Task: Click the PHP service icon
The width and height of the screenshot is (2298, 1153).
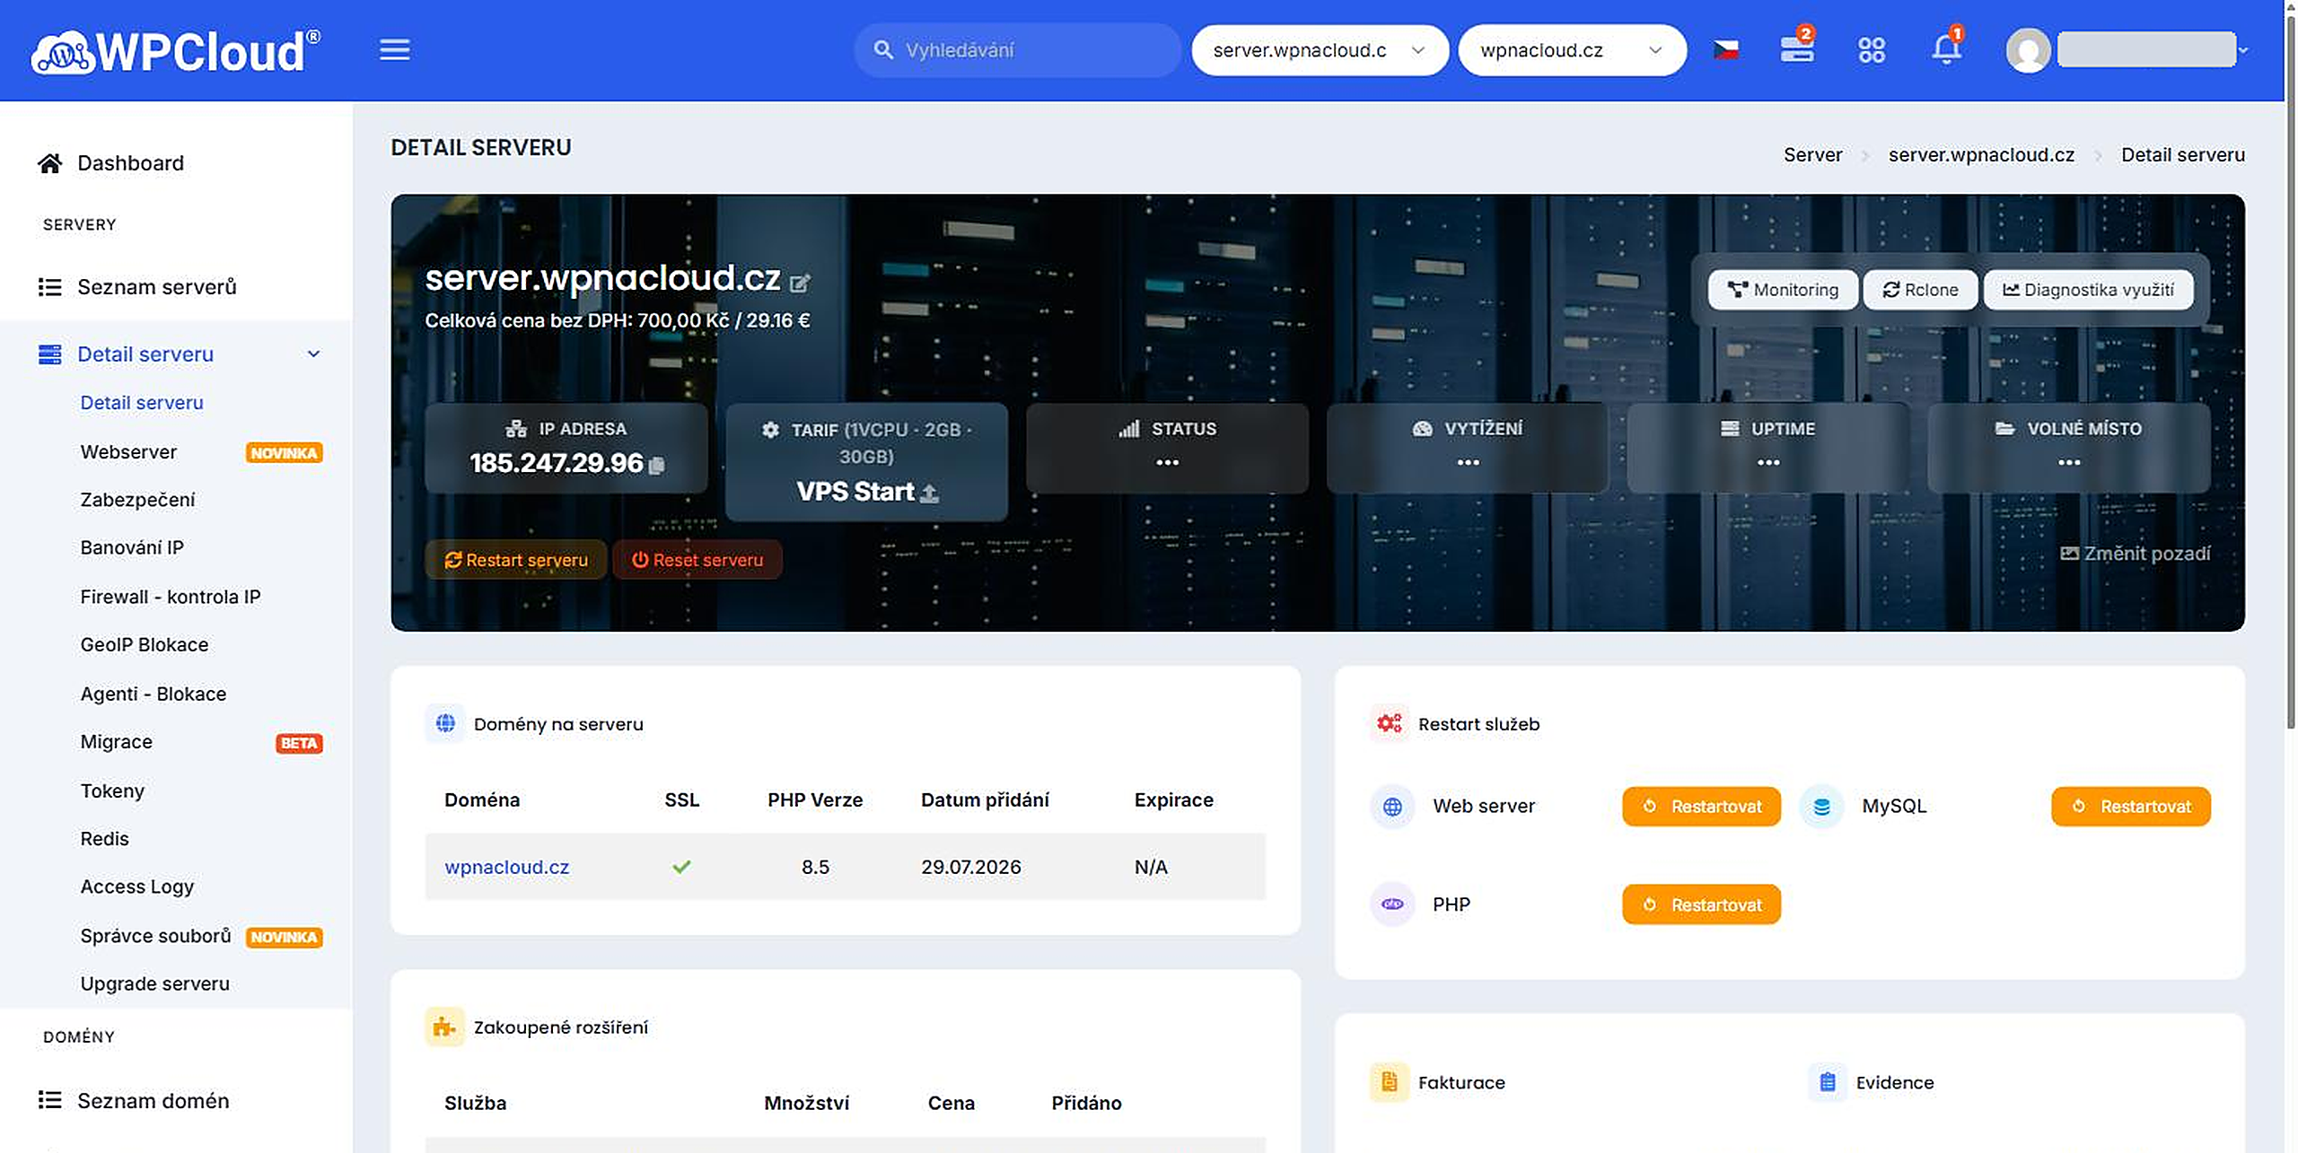Action: [1392, 904]
